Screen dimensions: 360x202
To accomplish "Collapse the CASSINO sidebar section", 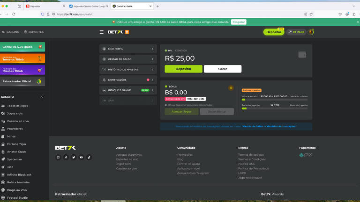I will pyautogui.click(x=42, y=97).
